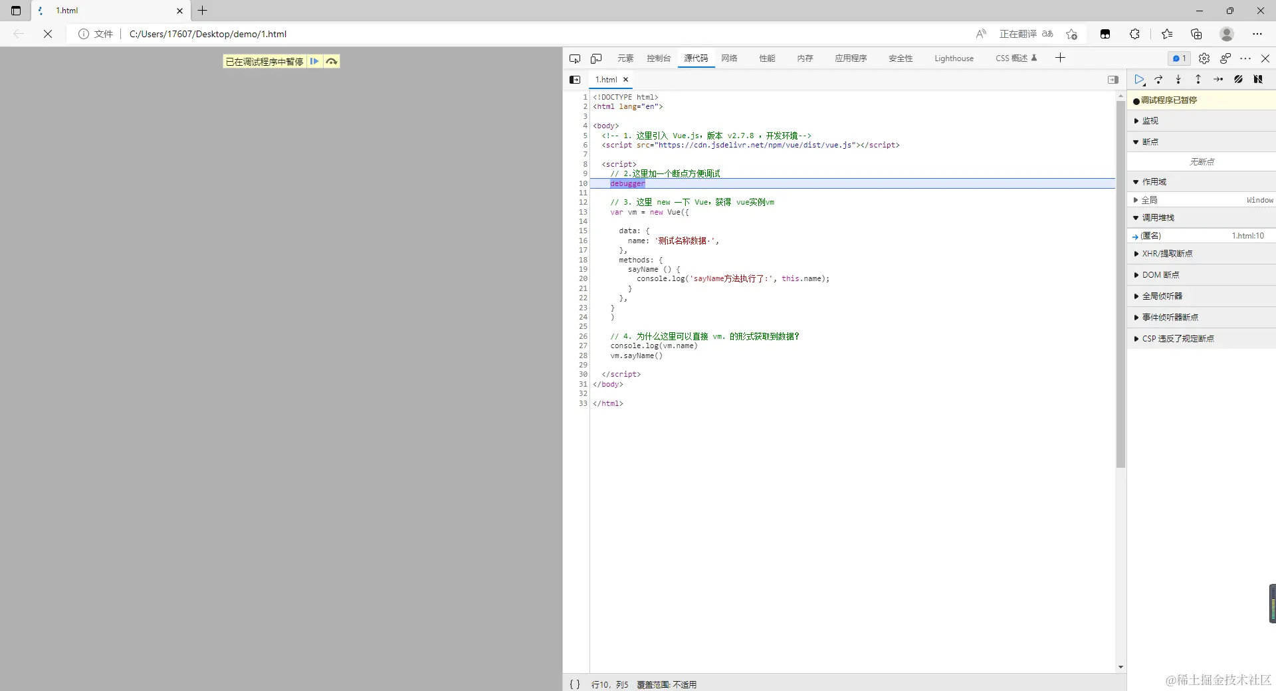Switch to the 性能 panel tab
This screenshot has width=1276, height=691.
click(x=767, y=58)
